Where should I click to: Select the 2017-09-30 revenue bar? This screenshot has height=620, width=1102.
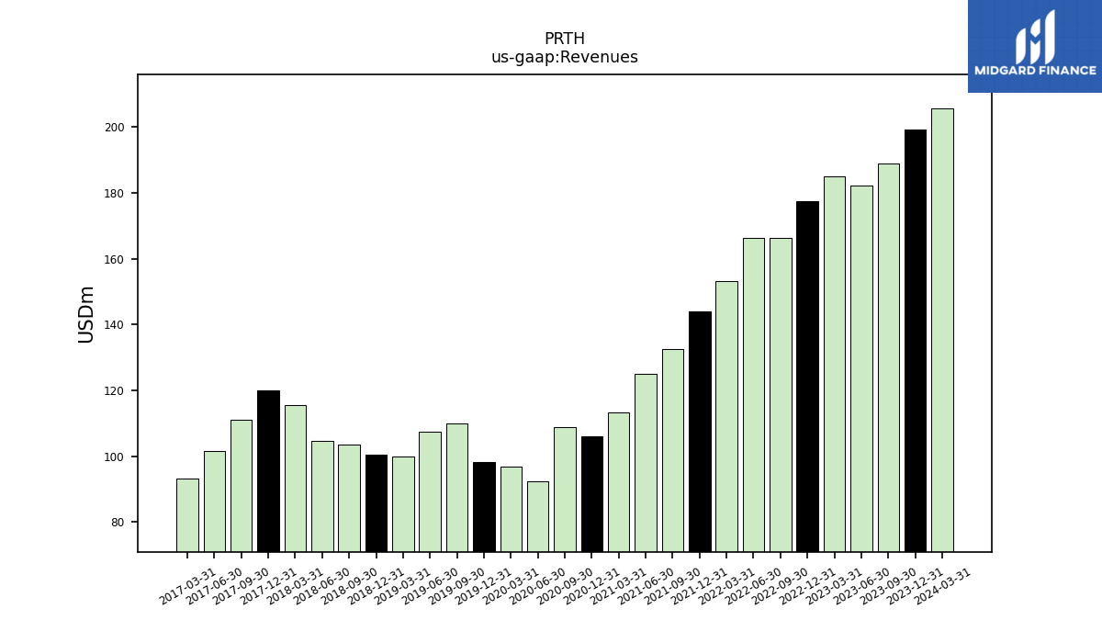tap(242, 486)
